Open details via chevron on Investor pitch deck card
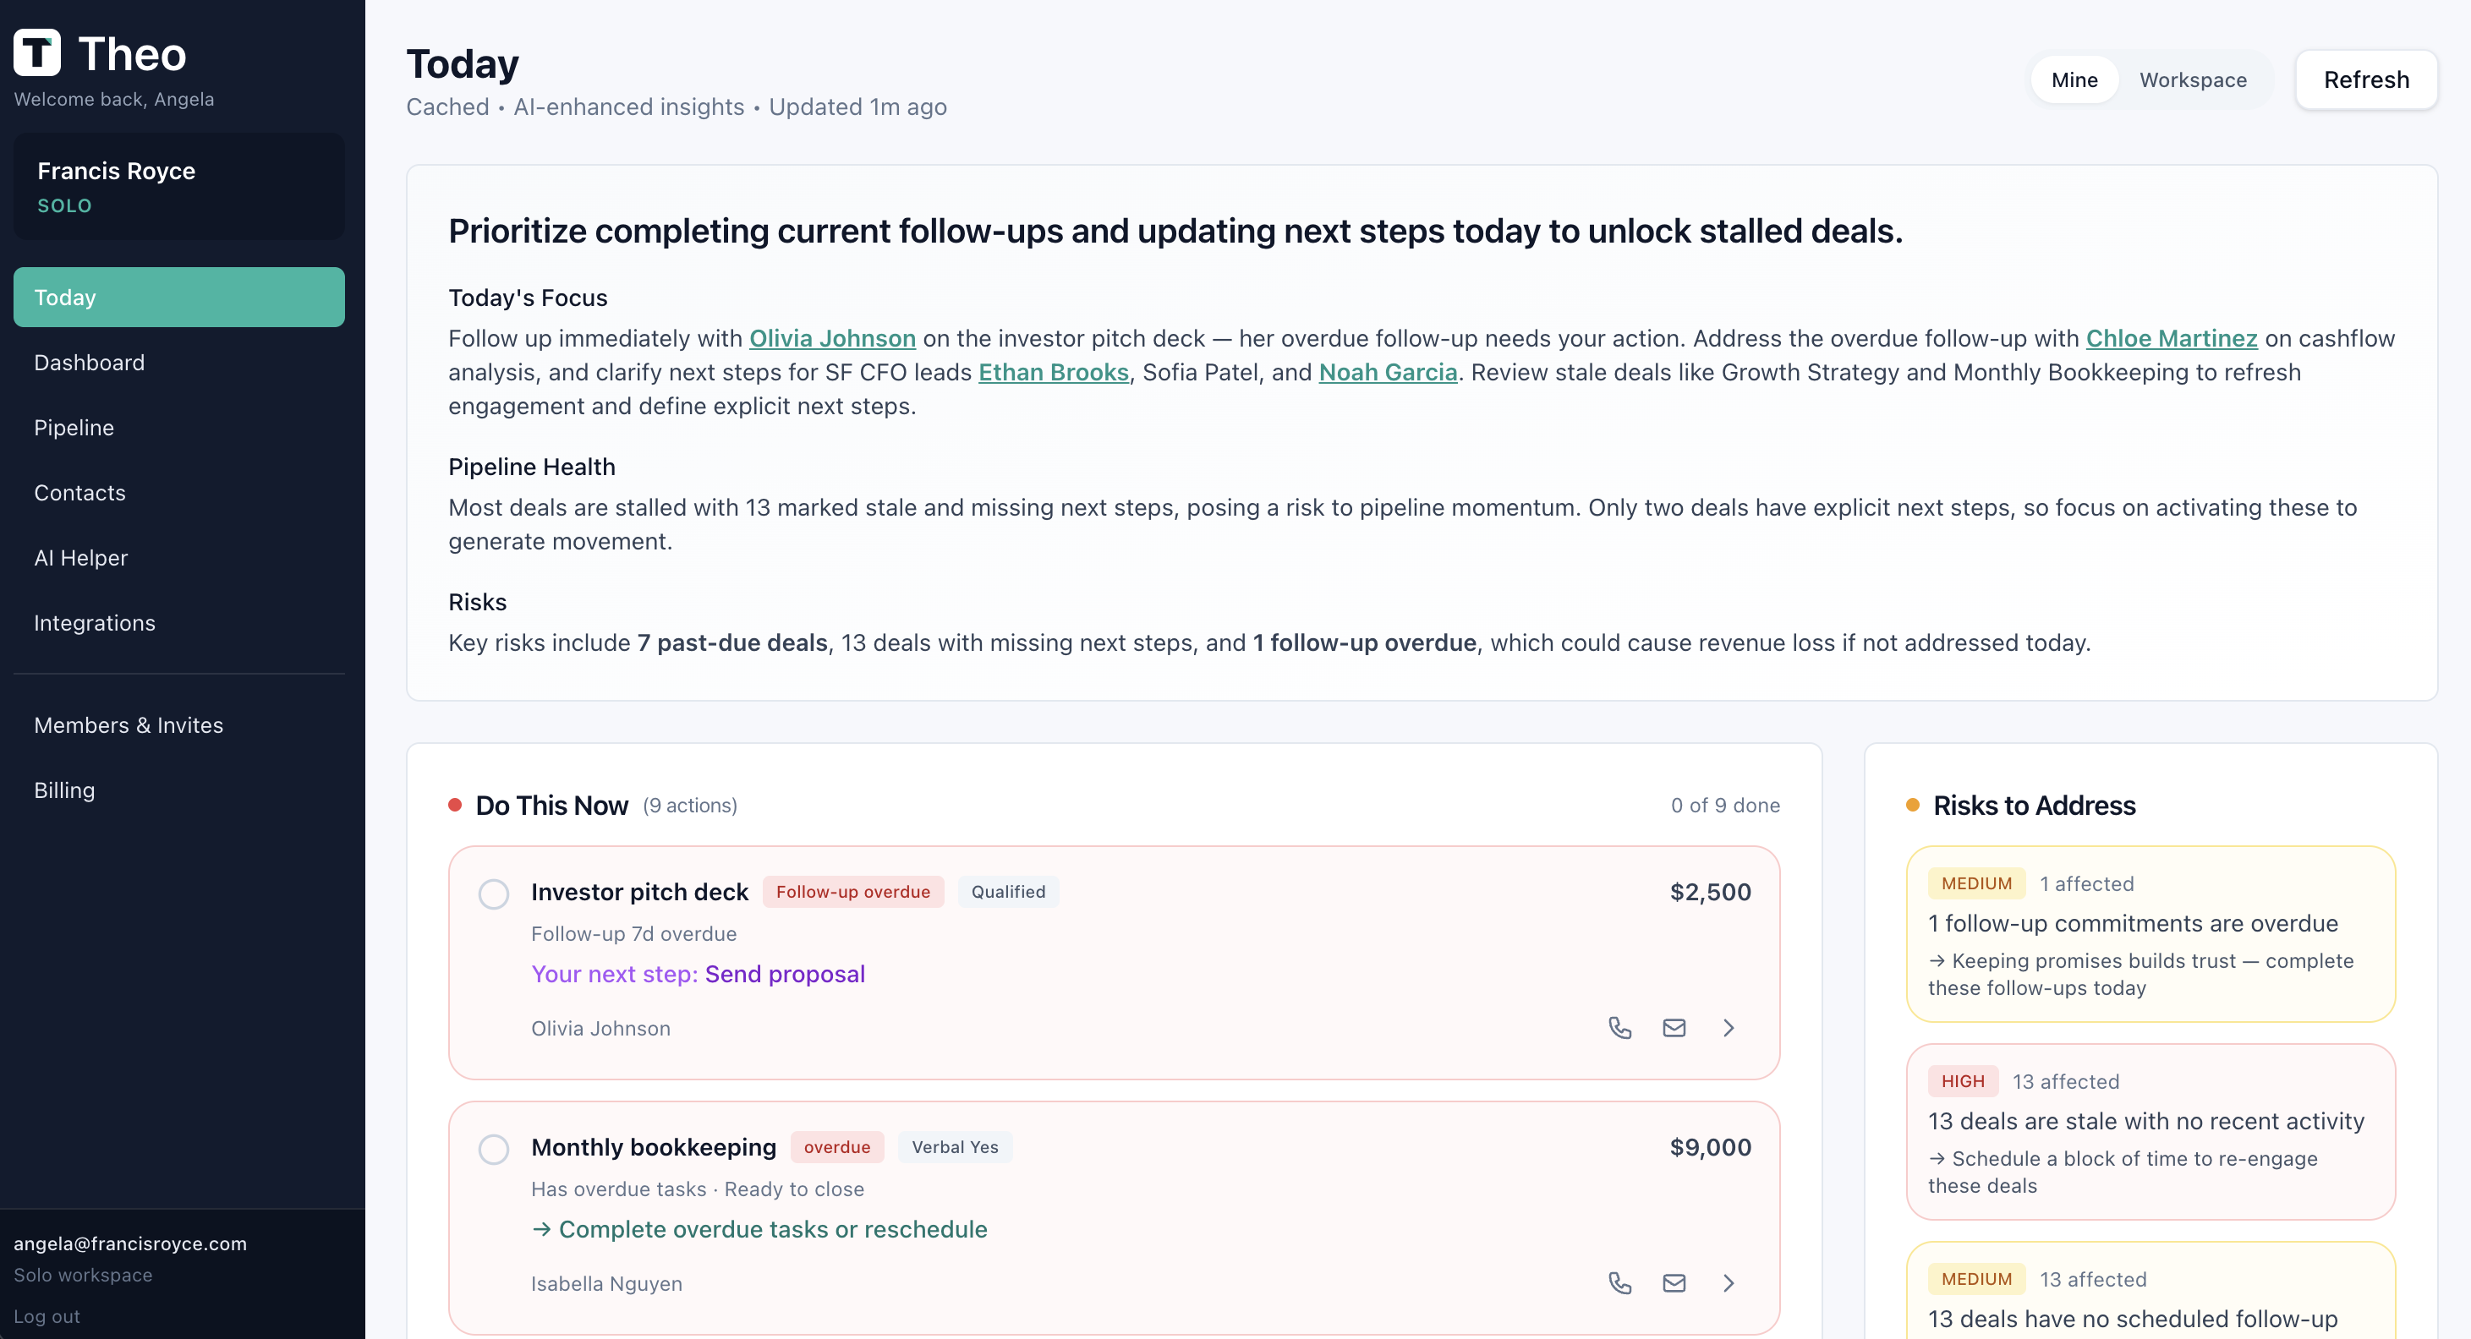 tap(1729, 1026)
